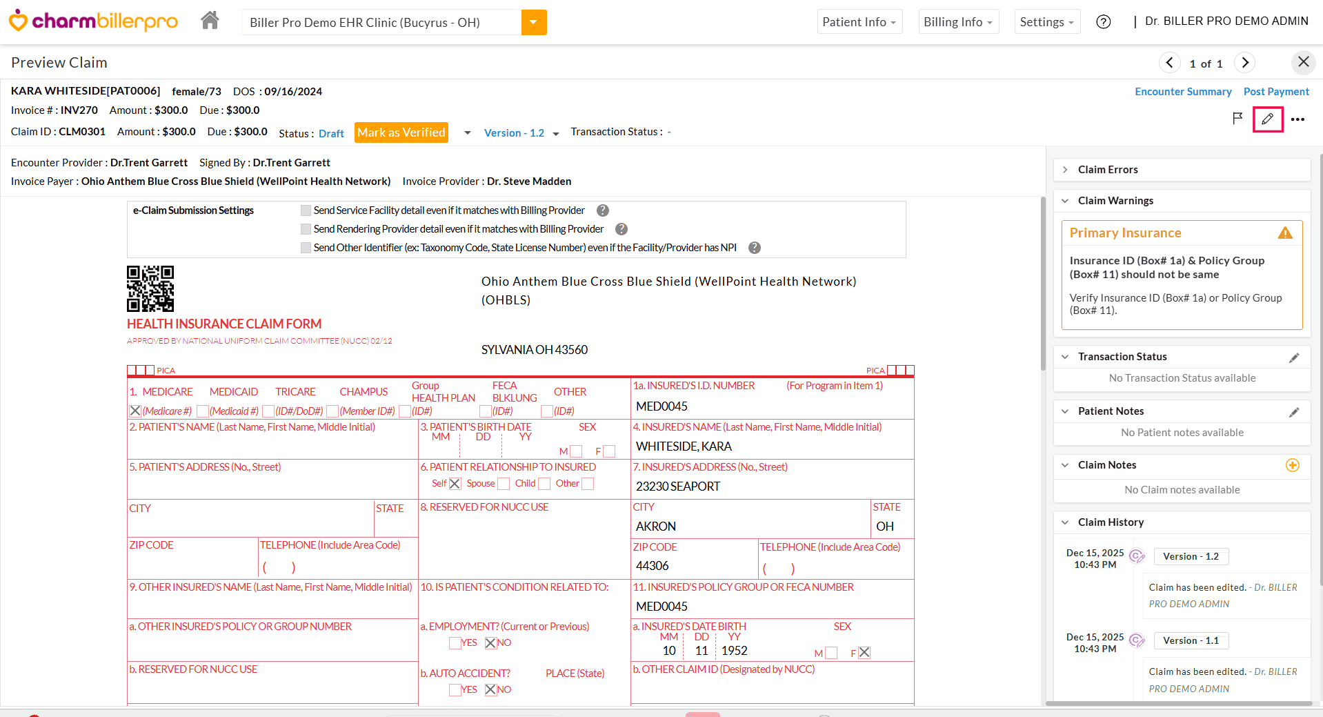Go to the next claim arrow
Screen dimensions: 1323x717
(1245, 63)
